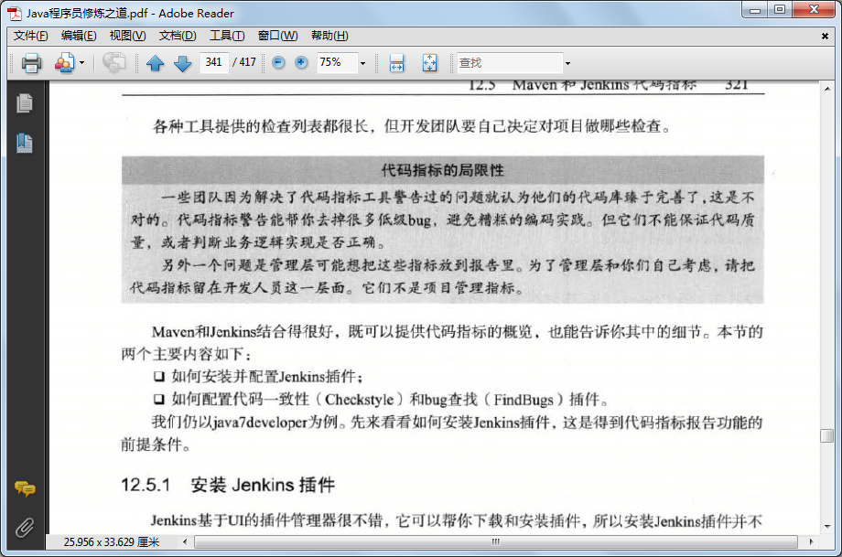842x557 pixels.
Task: Maximize the Adobe Reader window
Action: (x=780, y=10)
